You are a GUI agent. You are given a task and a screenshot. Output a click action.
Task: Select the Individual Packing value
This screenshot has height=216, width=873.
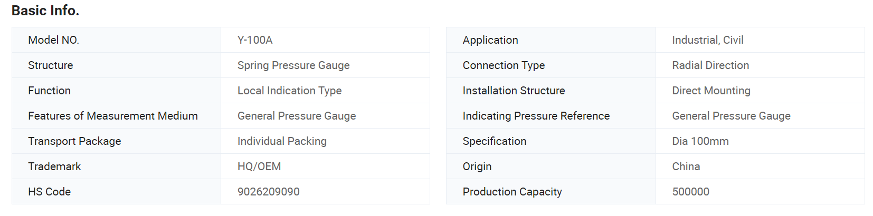(x=282, y=141)
